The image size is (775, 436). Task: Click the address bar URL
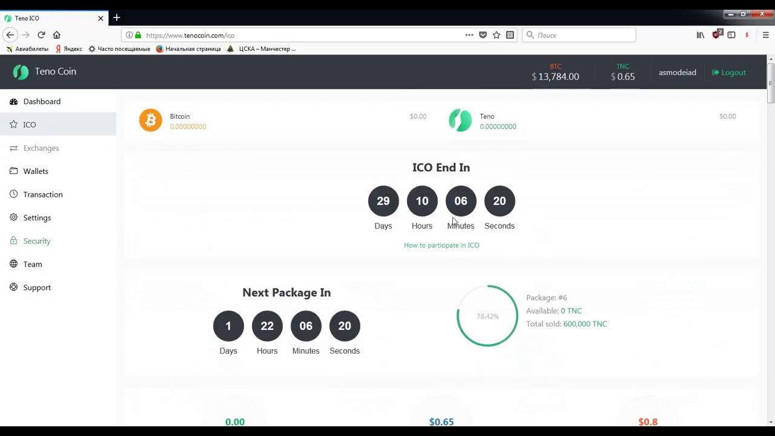(x=190, y=35)
